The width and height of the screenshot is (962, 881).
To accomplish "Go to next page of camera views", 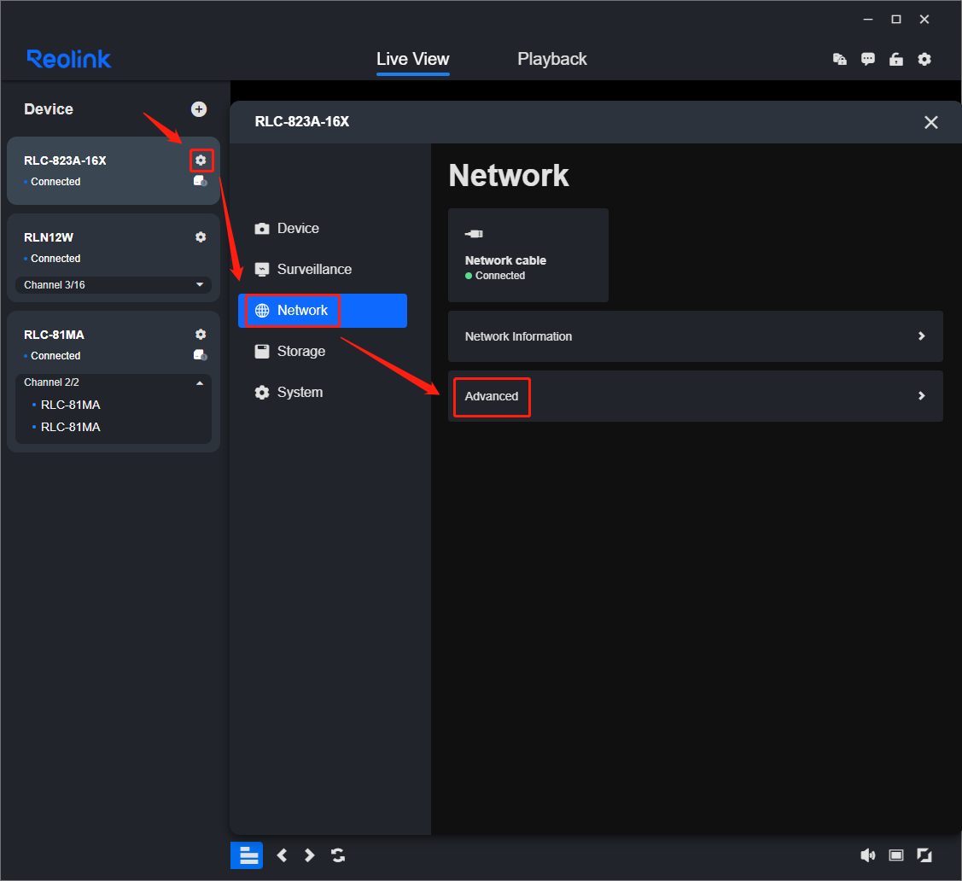I will [310, 855].
